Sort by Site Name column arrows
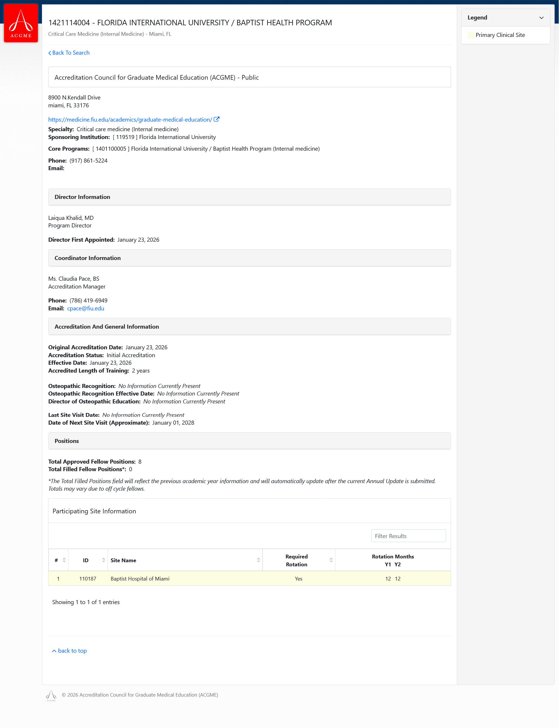The height and width of the screenshot is (728, 559). pos(258,560)
